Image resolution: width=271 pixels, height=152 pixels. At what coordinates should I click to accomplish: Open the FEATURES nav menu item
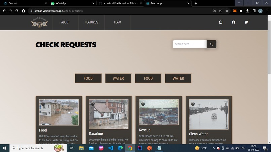[x=91, y=22]
